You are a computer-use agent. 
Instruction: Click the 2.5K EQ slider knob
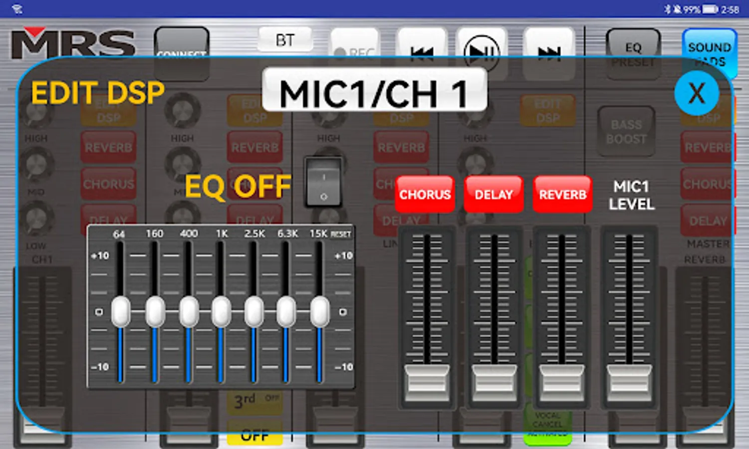tap(254, 312)
